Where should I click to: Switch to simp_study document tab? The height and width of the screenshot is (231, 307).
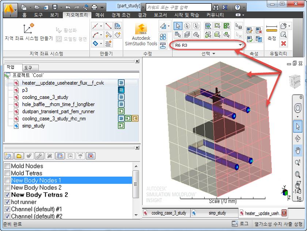pos(215,213)
